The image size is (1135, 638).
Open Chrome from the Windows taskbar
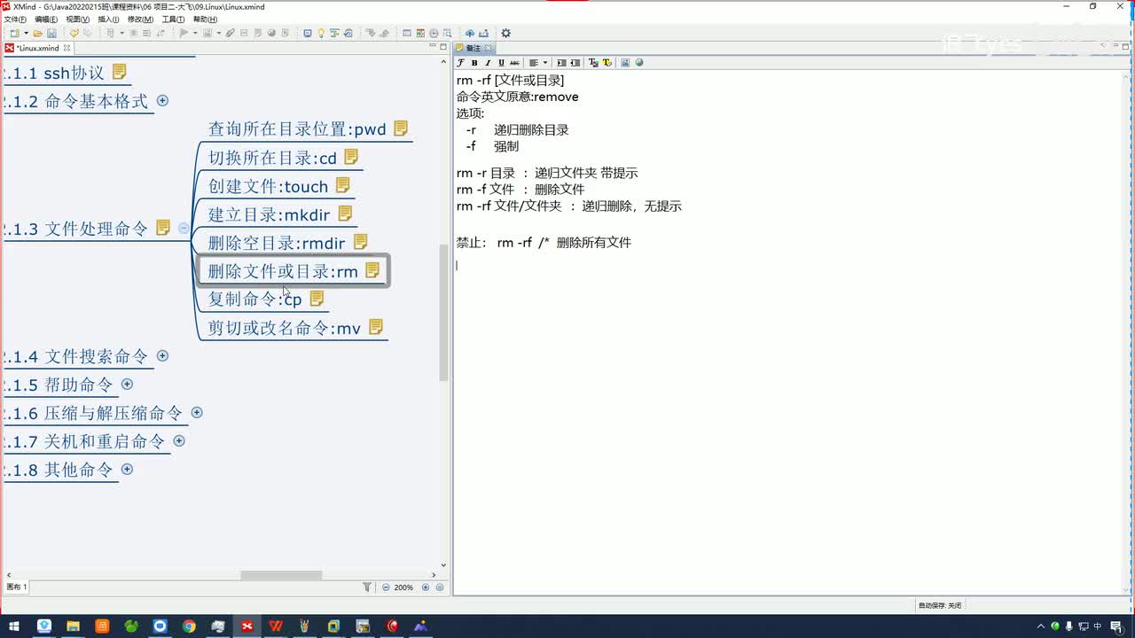pyautogui.click(x=189, y=626)
